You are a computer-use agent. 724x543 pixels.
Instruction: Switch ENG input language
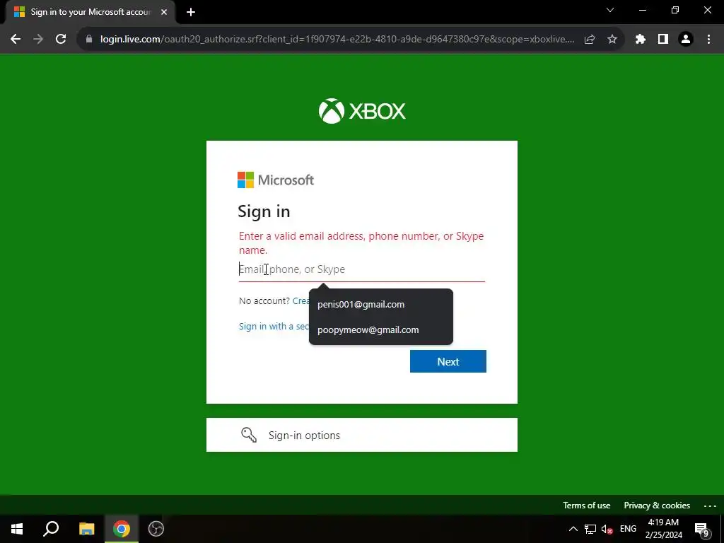pos(628,529)
